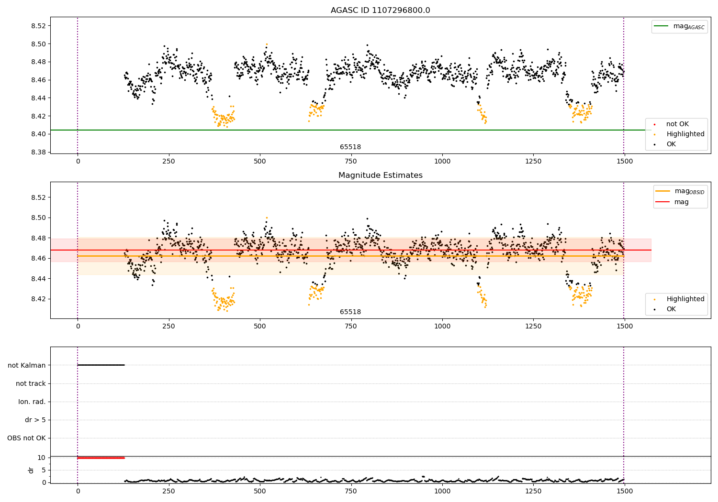Click the 250 x-tick of the middle plot

168,327
